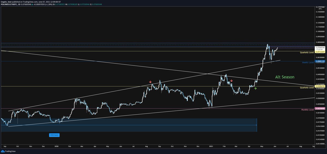Click the Alt Season text annotation
The height and width of the screenshot is (154, 327).
click(x=284, y=77)
